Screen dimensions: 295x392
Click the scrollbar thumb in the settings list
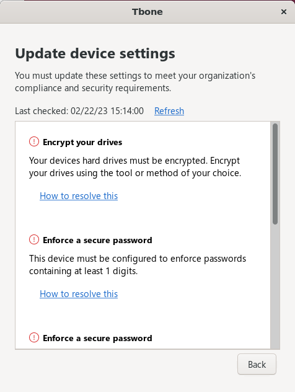(x=275, y=174)
